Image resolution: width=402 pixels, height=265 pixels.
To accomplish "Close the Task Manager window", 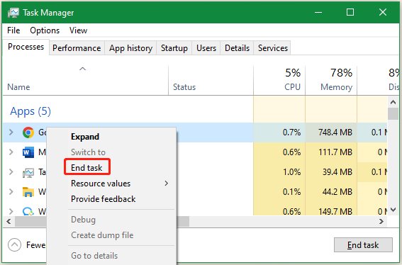I will pyautogui.click(x=383, y=12).
